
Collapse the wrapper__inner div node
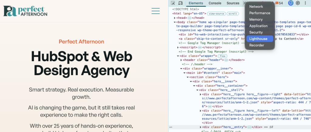coord(181,68)
